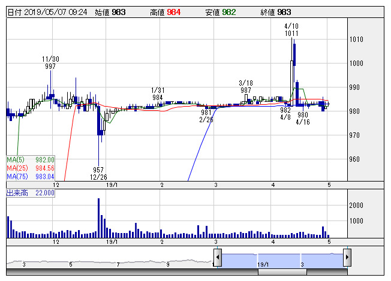Click the tallest volume bar in late December

coord(99,218)
